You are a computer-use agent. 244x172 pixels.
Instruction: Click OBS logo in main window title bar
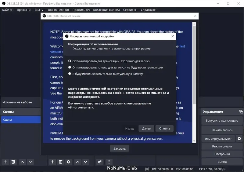4,3
